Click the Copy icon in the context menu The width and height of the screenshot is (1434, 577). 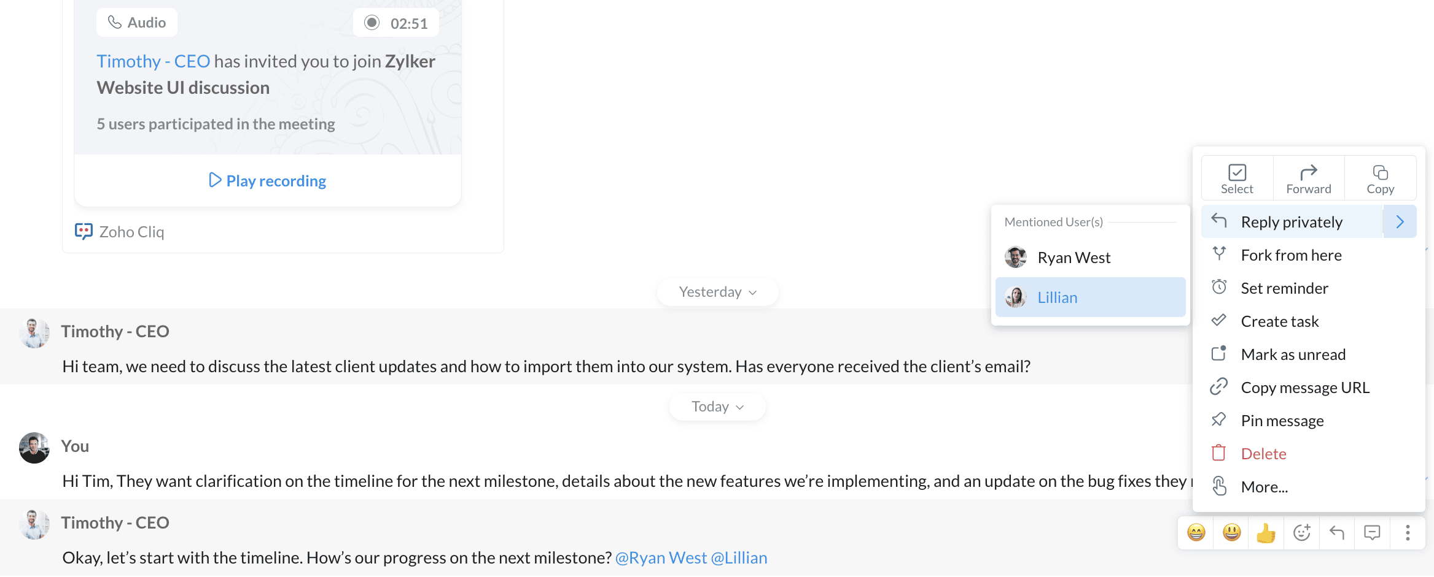tap(1380, 172)
